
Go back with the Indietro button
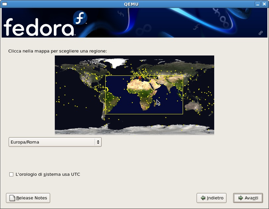212,198
